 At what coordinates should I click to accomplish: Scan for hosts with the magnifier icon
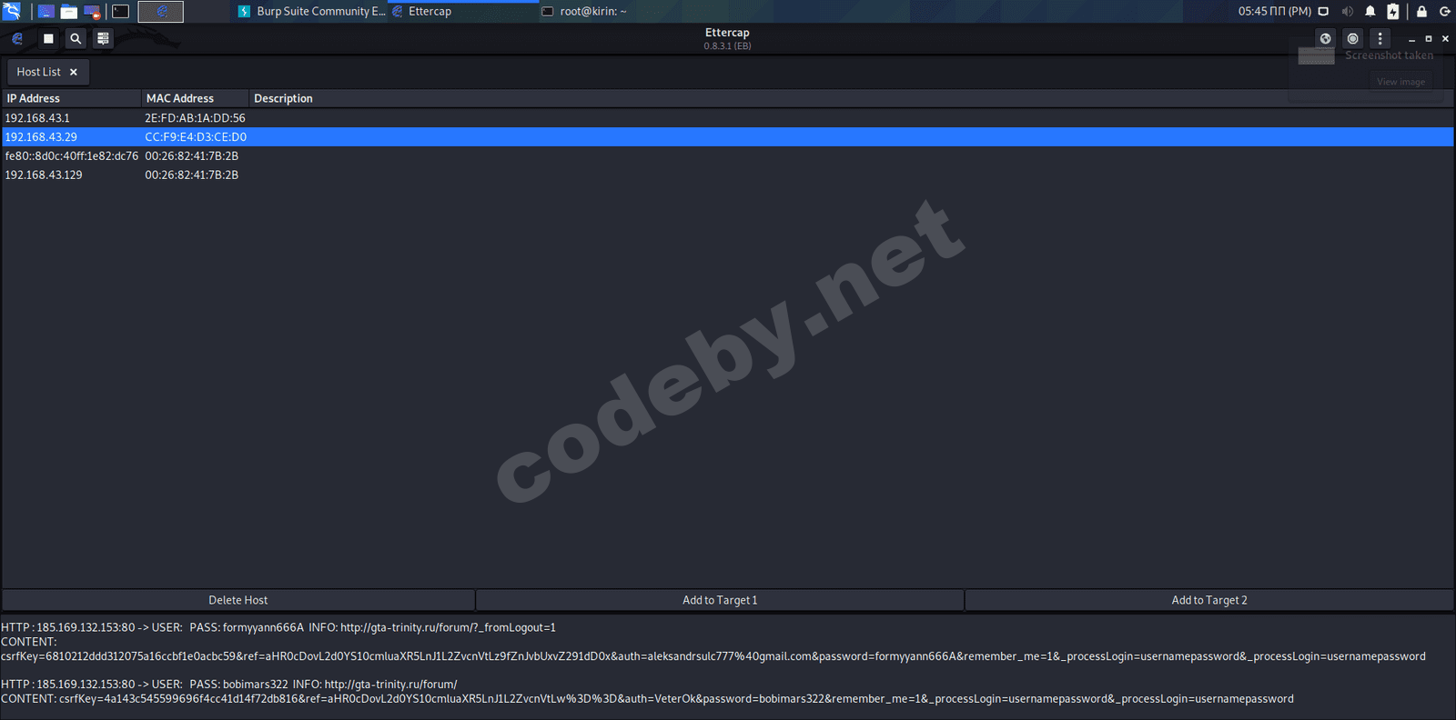tap(76, 38)
